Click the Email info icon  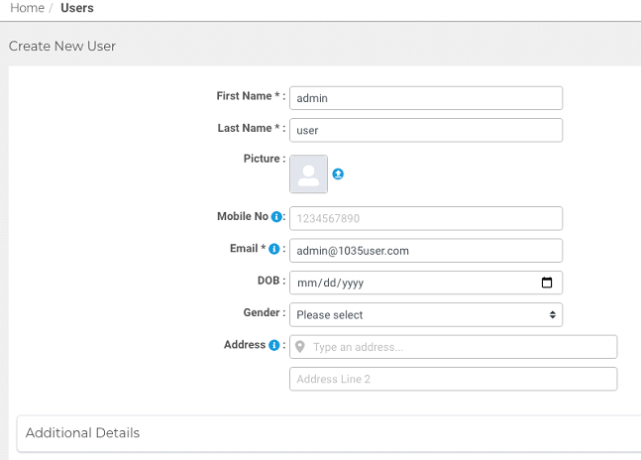pos(274,249)
